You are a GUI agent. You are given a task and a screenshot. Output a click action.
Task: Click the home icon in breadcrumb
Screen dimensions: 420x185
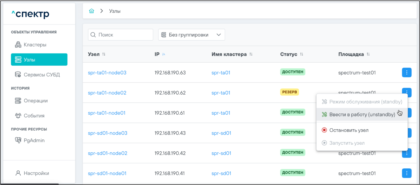pyautogui.click(x=92, y=11)
